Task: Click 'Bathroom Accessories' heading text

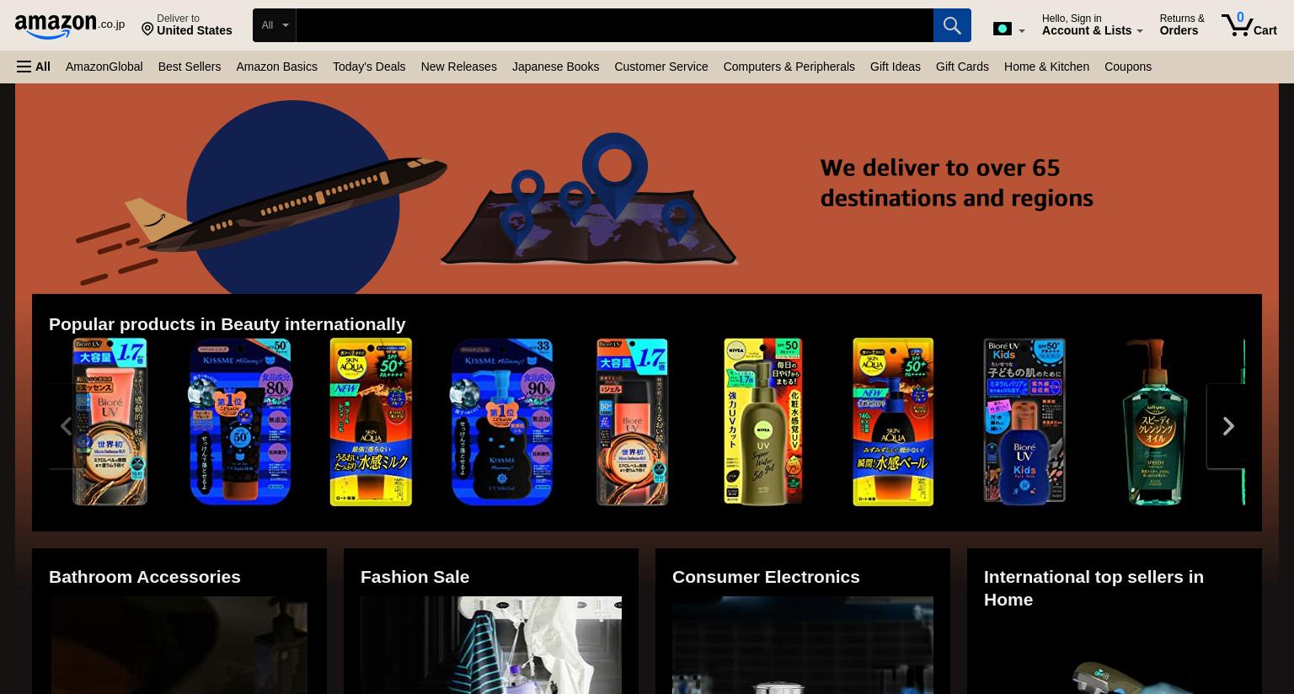Action: [x=145, y=576]
